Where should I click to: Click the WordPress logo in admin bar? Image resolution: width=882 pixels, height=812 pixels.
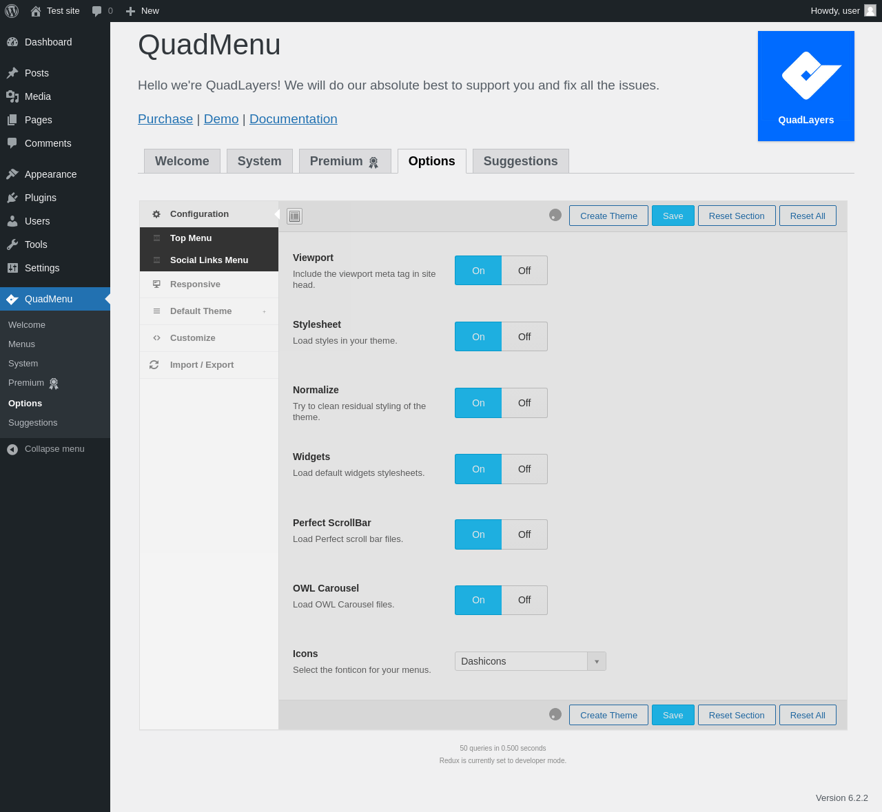(x=12, y=11)
